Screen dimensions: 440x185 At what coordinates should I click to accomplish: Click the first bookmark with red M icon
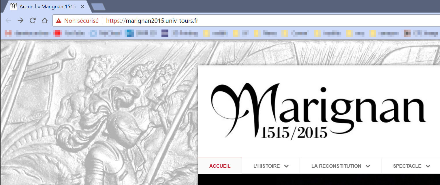coord(8,33)
